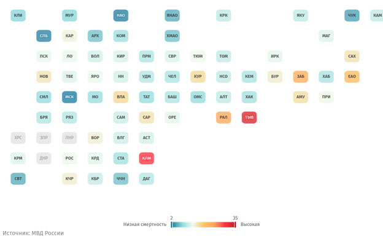
Task: Select the СВТ region tile
Action: [x=18, y=179]
